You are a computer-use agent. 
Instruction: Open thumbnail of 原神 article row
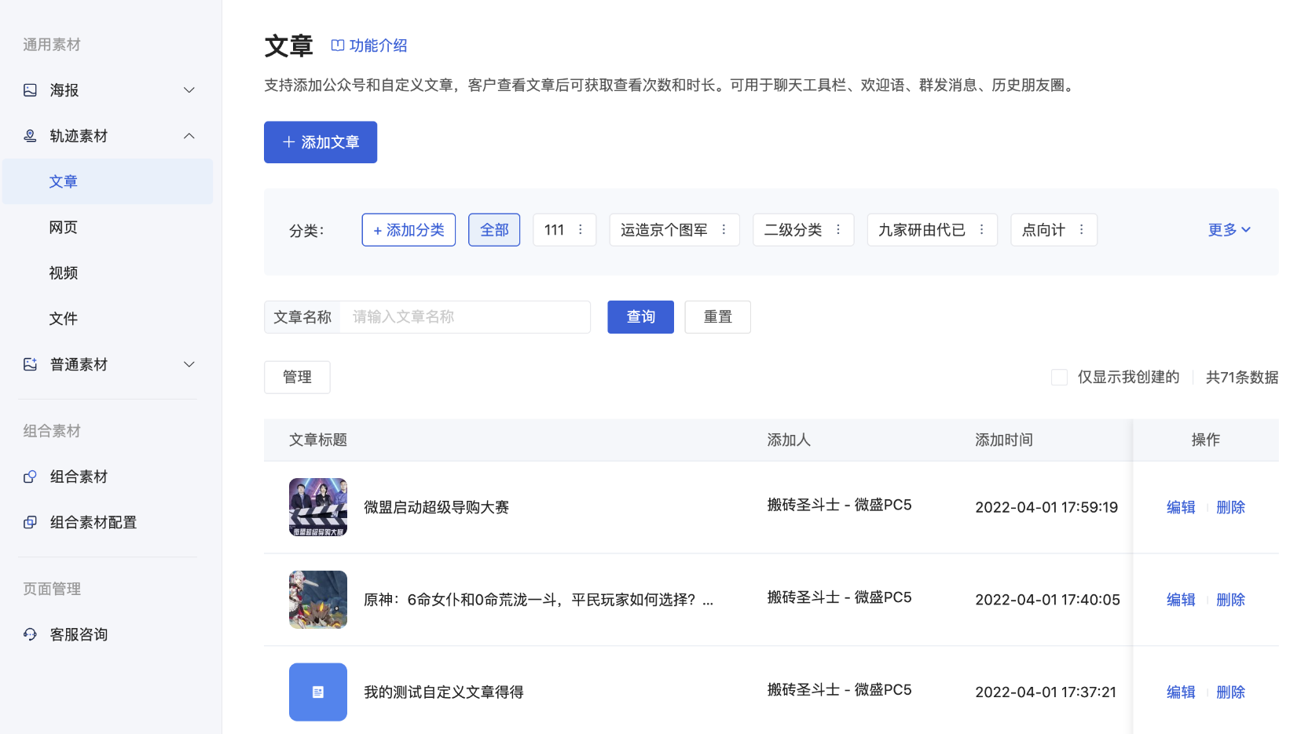318,600
